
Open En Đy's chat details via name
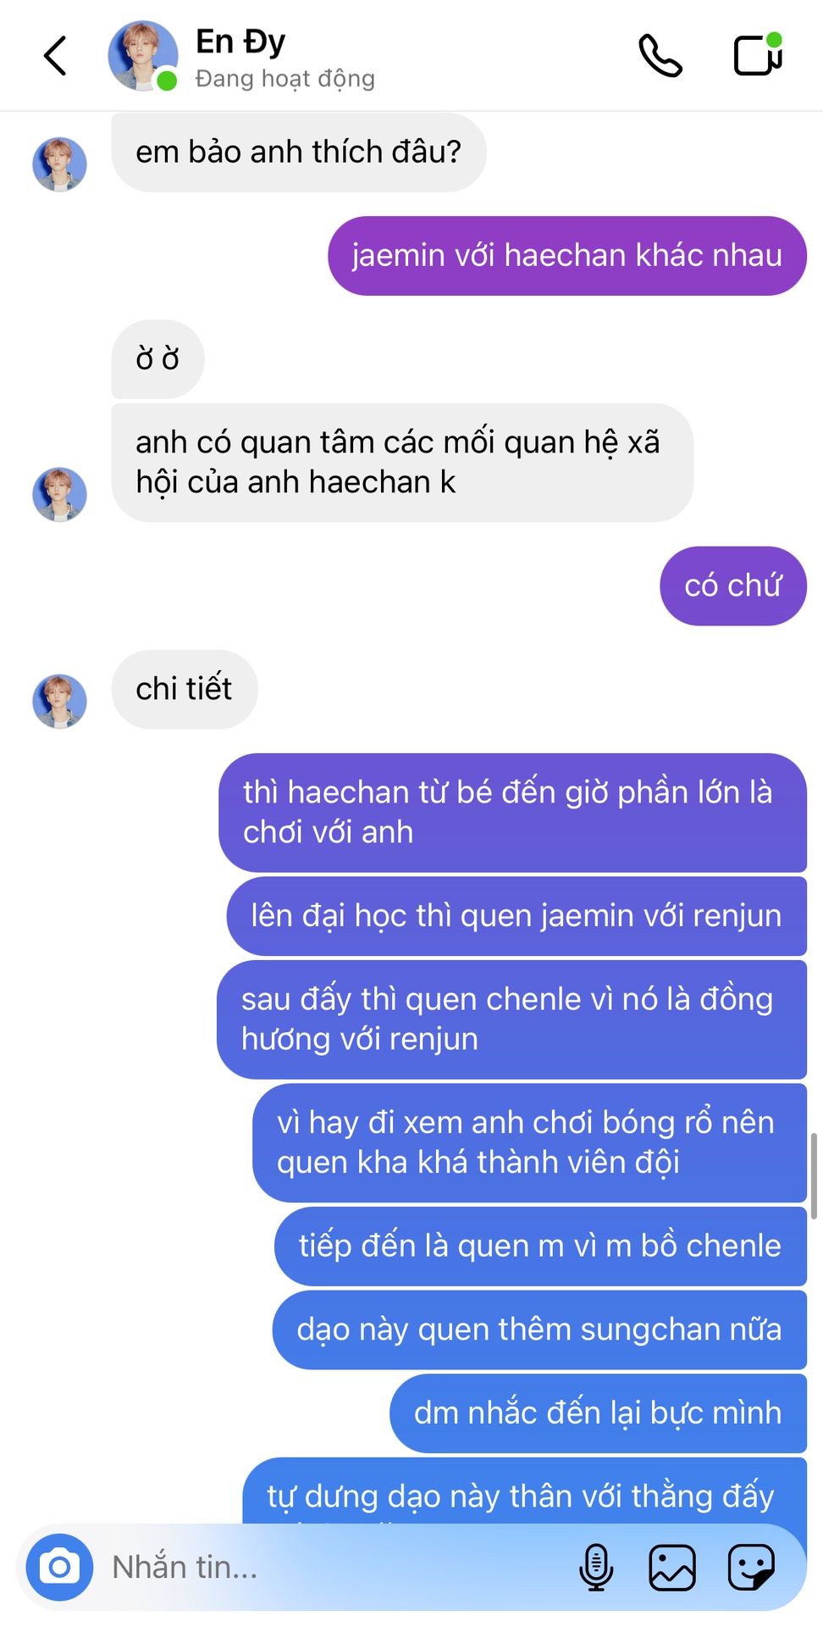pos(240,42)
